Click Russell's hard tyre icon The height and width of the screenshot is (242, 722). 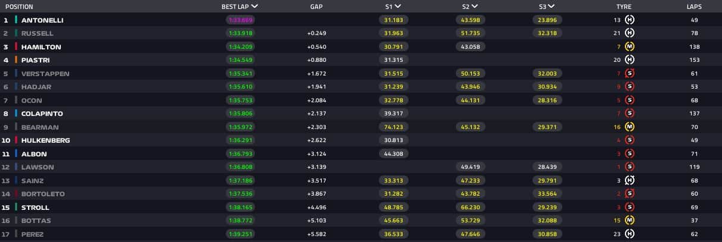coord(630,33)
